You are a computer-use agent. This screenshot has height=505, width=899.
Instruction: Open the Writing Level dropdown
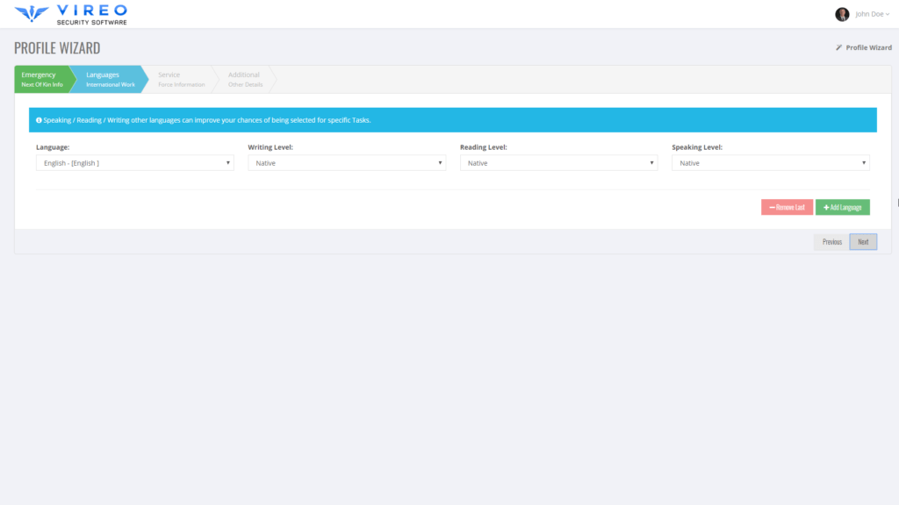click(x=347, y=162)
